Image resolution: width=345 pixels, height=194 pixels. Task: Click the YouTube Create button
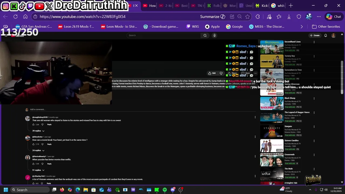click(x=315, y=35)
